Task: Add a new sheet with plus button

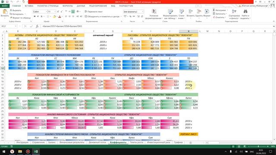Action: pyautogui.click(x=191, y=143)
